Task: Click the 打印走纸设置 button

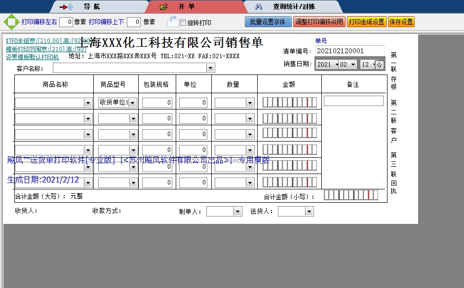Action: pyautogui.click(x=368, y=22)
